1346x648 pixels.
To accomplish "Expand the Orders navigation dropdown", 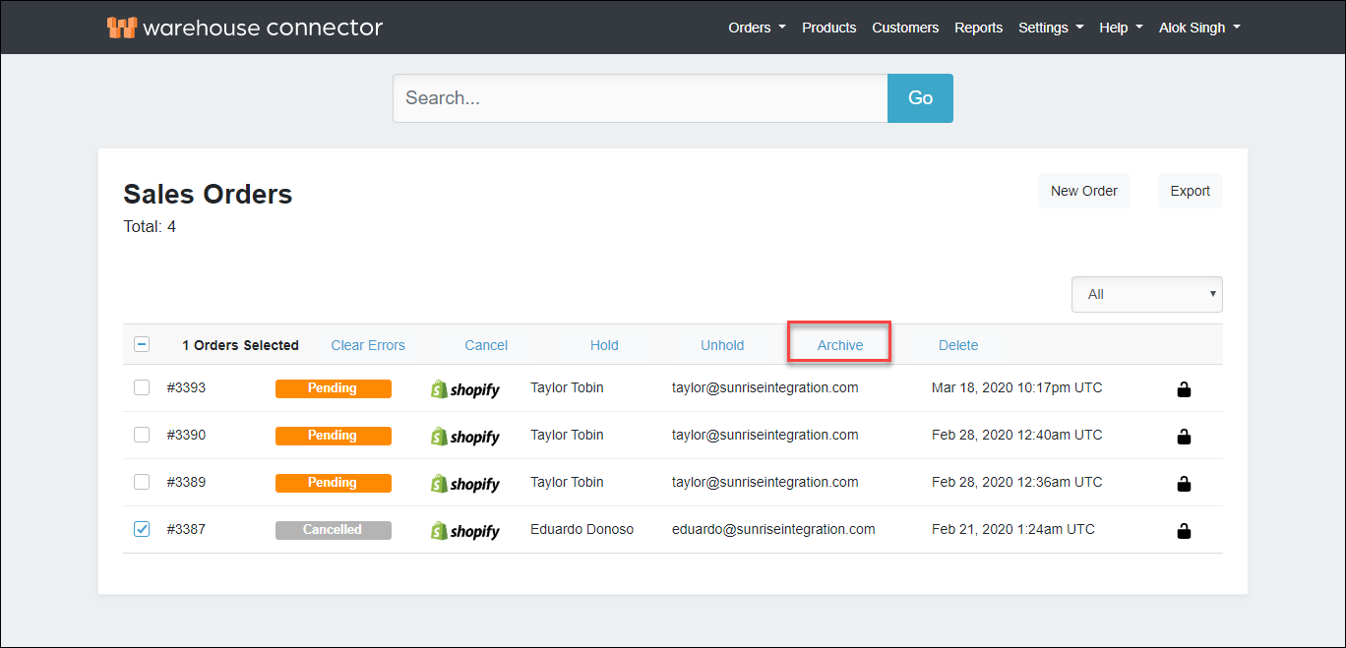I will point(757,28).
